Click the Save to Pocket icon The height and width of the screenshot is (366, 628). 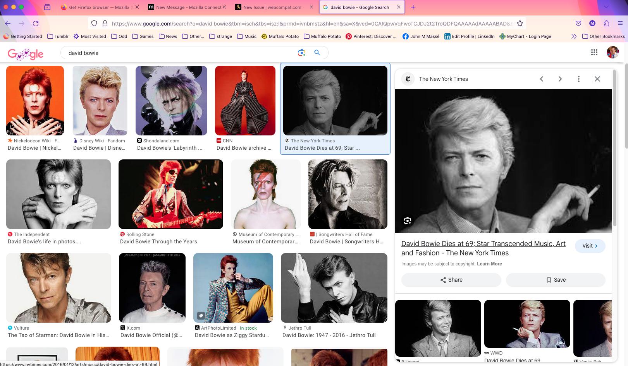tap(578, 24)
